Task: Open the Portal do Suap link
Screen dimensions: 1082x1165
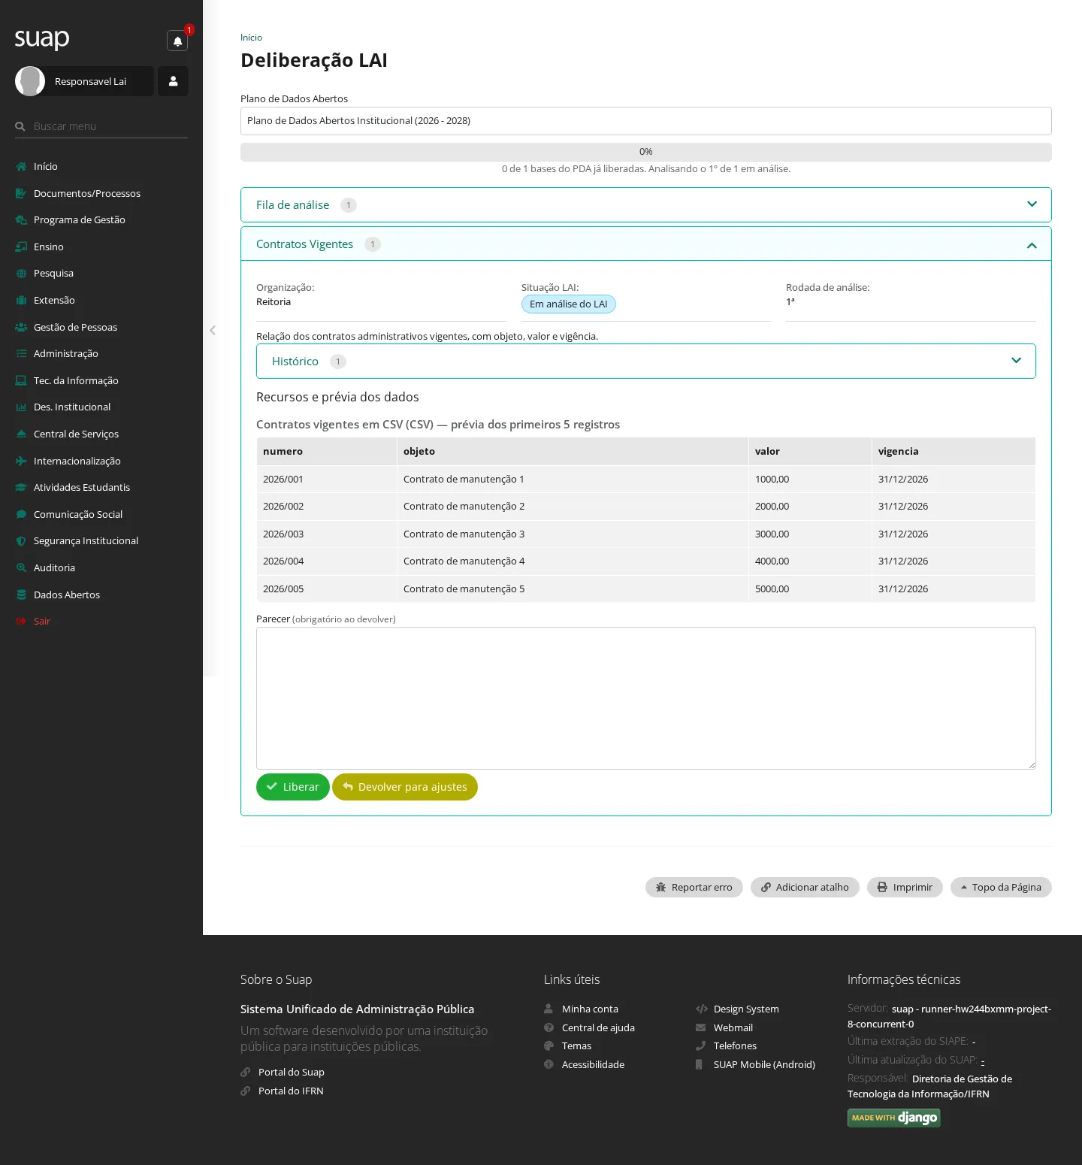Action: (x=291, y=1072)
